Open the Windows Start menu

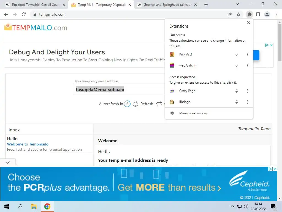click(7, 206)
